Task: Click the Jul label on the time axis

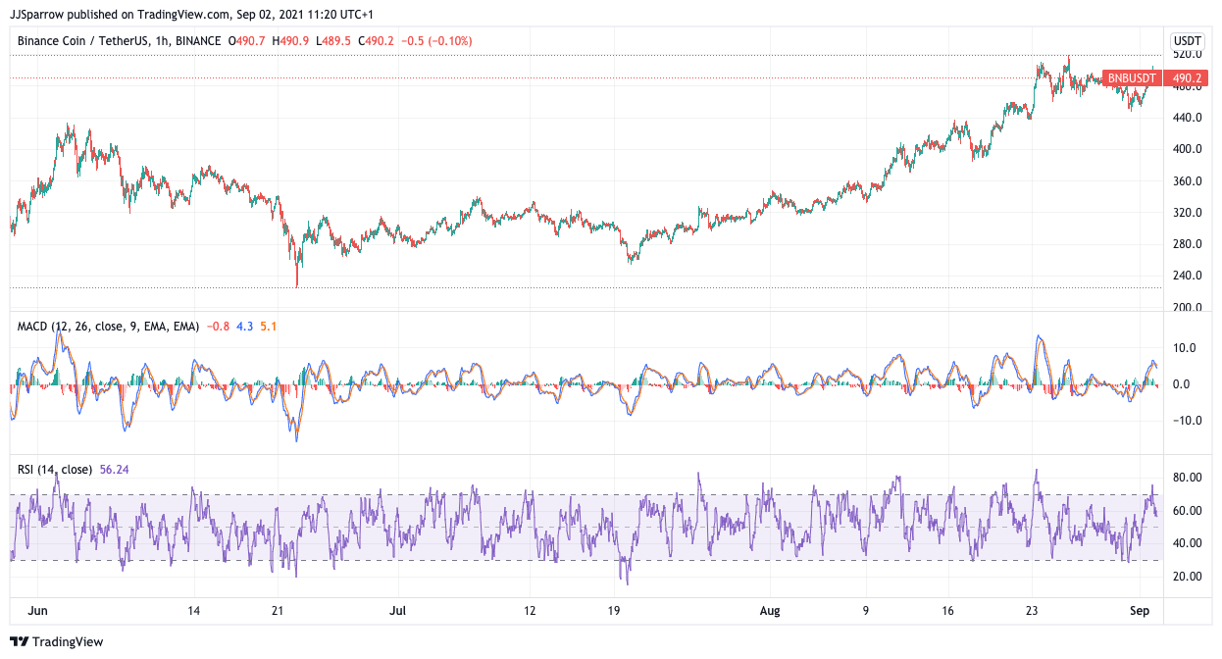Action: 398,611
